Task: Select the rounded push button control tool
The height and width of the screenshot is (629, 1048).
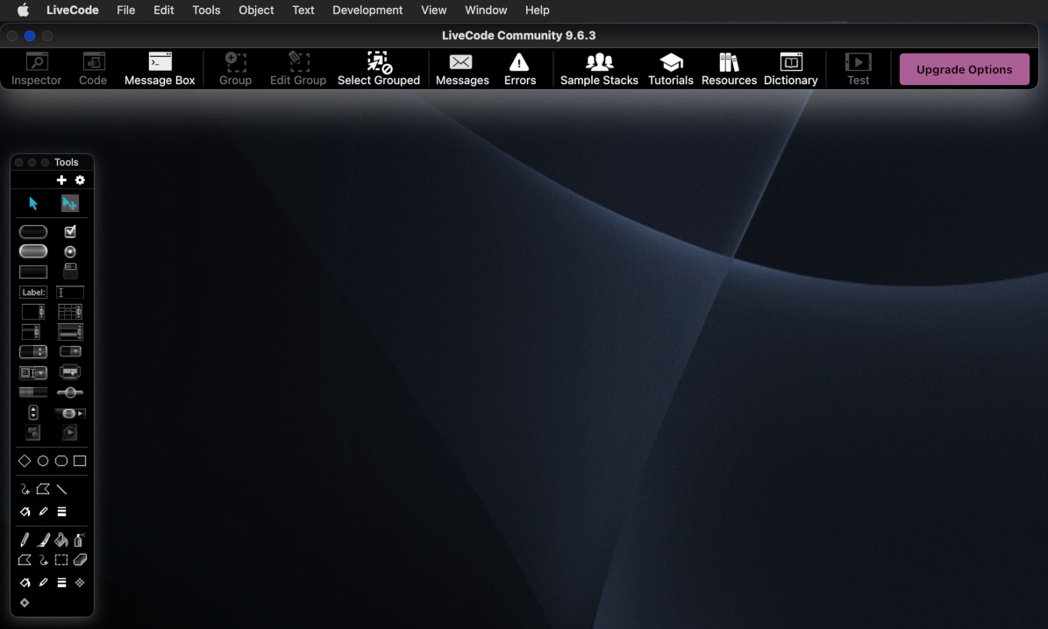Action: coord(33,231)
